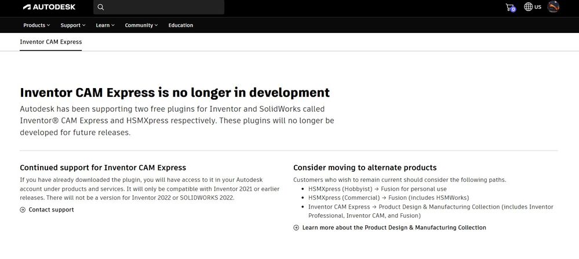The image size is (579, 259).
Task: Click the globe region icon
Action: click(x=529, y=6)
